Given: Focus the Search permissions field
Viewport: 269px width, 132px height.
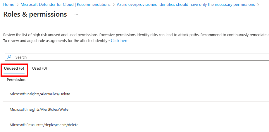Looking at the screenshot, I should (x=140, y=57).
